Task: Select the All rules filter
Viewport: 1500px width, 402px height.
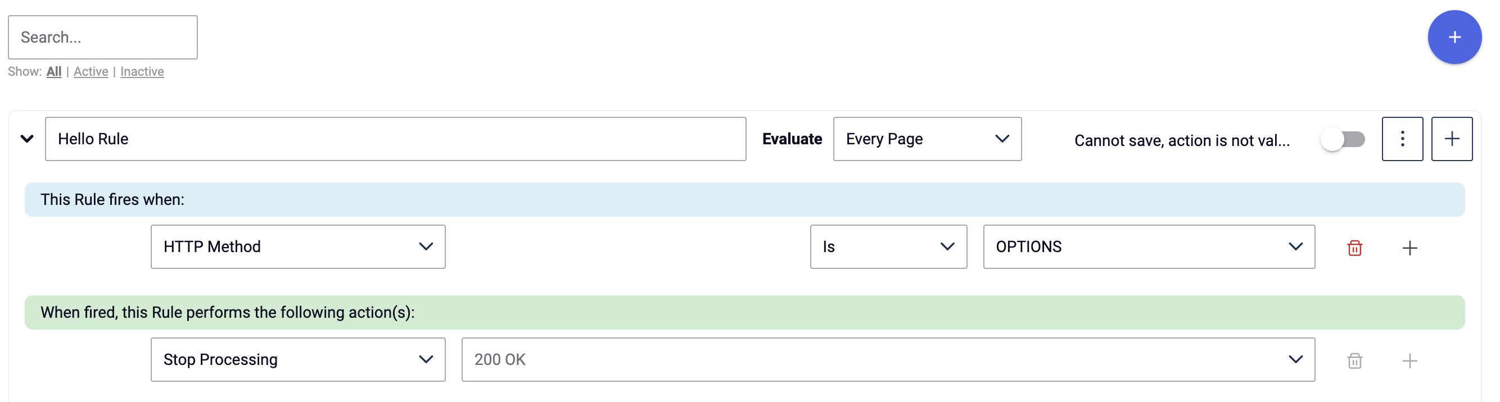Action: point(53,71)
